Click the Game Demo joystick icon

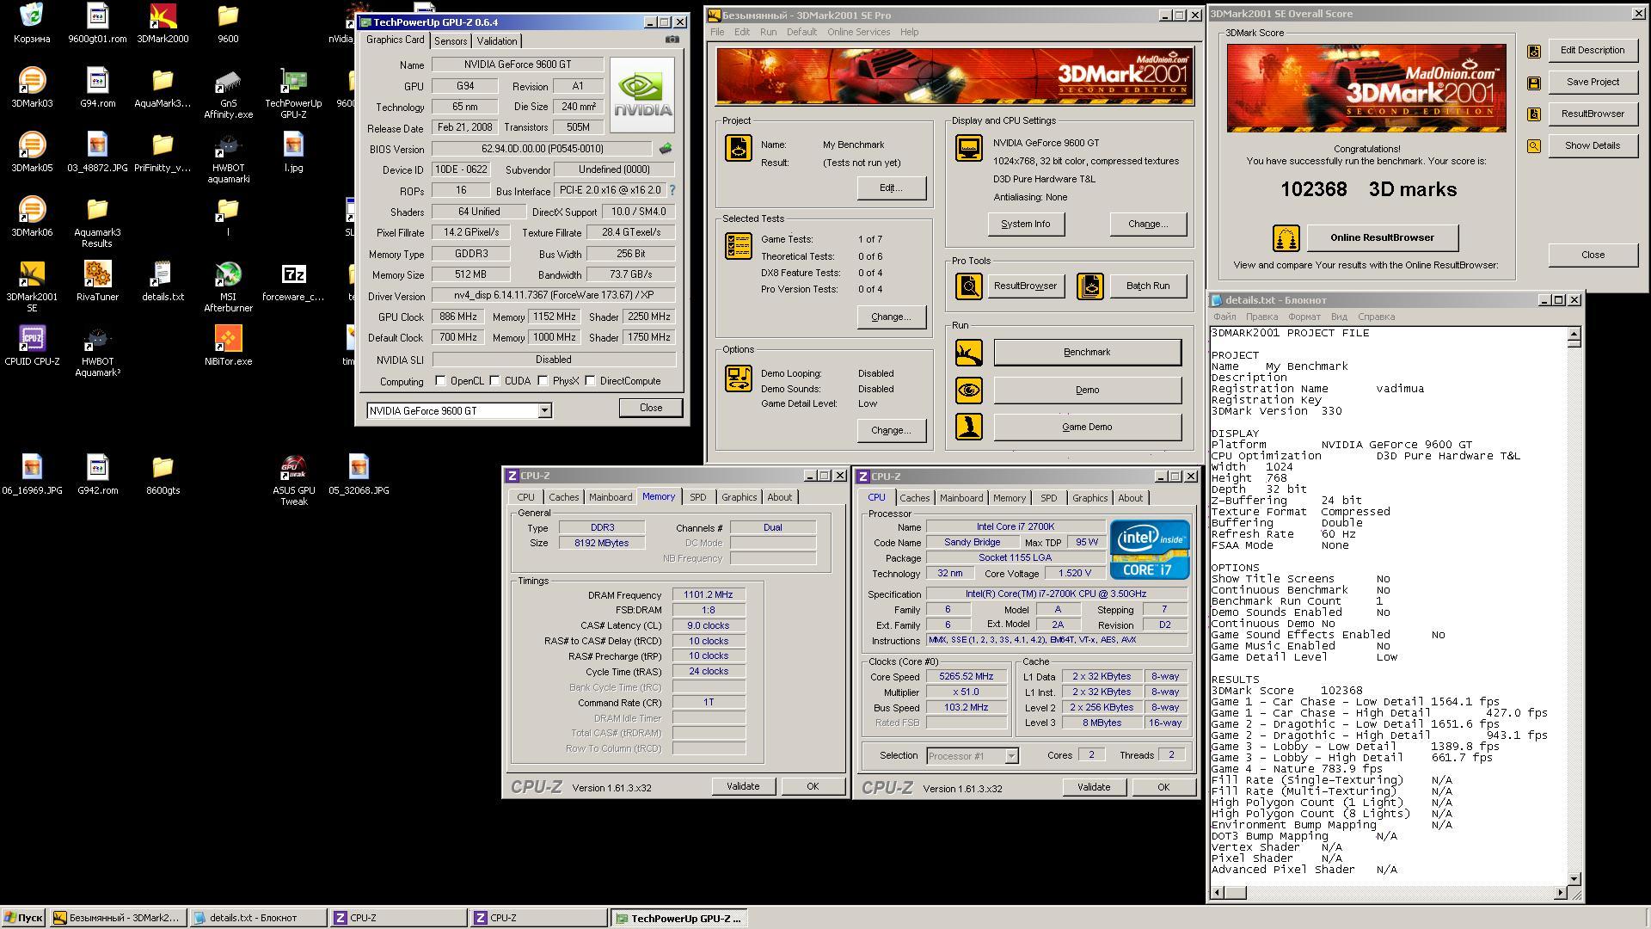969,427
